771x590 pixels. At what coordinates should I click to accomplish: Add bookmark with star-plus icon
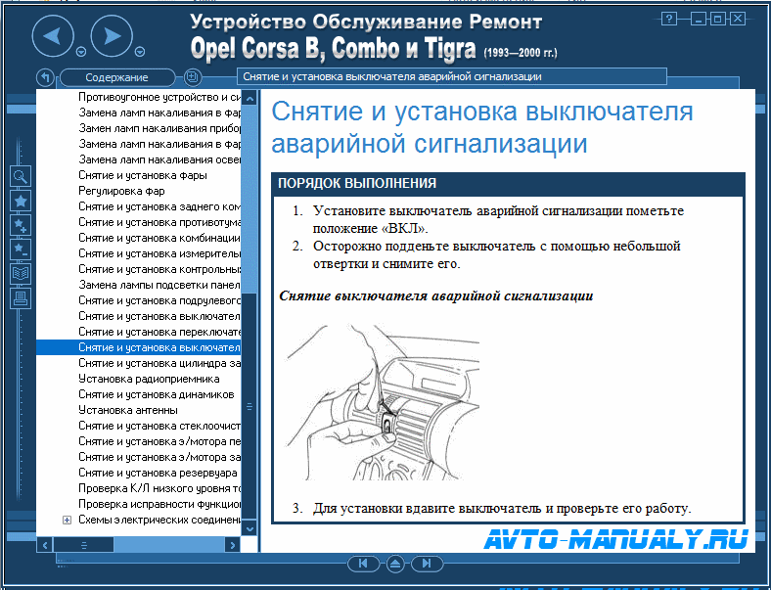click(21, 225)
